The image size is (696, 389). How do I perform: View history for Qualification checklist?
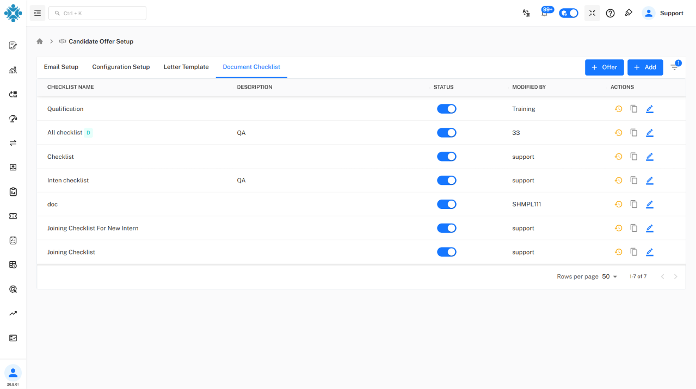(x=618, y=109)
